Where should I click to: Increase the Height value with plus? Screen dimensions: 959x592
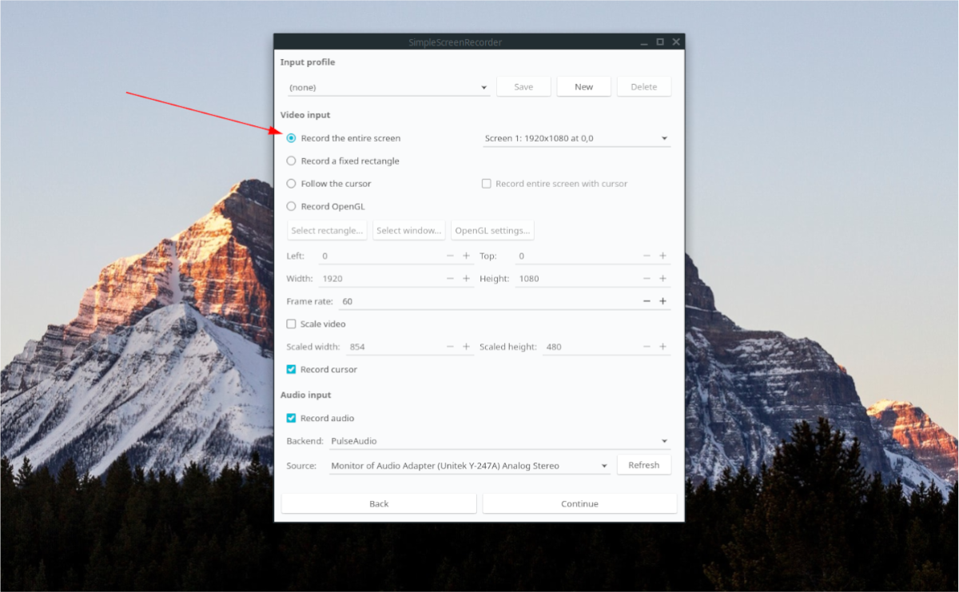tap(663, 279)
